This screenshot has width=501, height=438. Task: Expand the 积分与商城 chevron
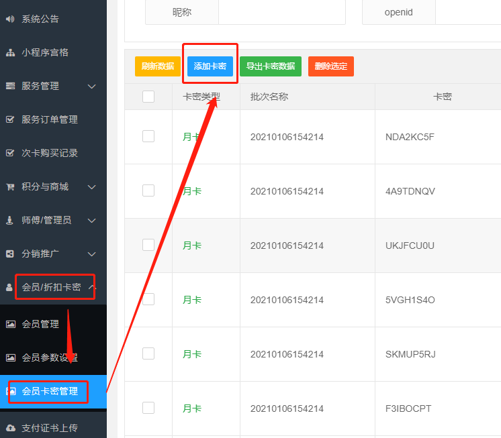pyautogui.click(x=92, y=187)
